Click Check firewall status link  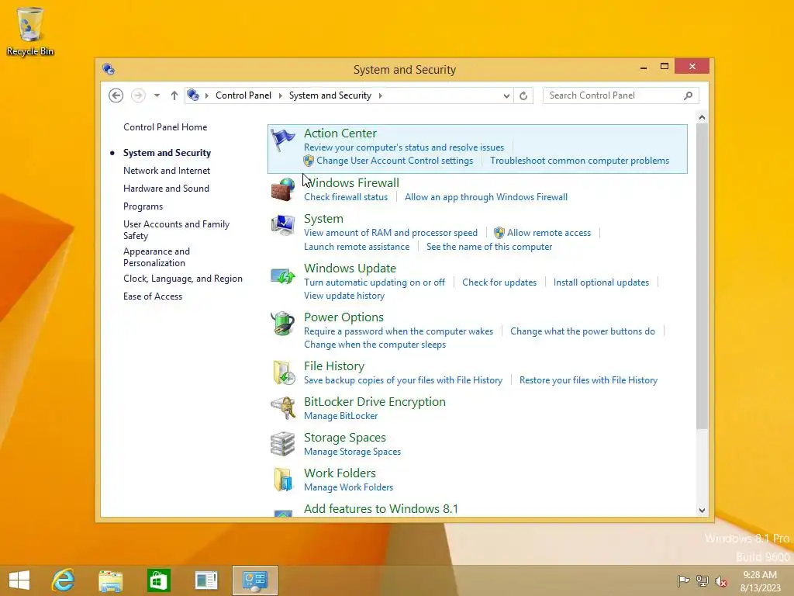[346, 197]
